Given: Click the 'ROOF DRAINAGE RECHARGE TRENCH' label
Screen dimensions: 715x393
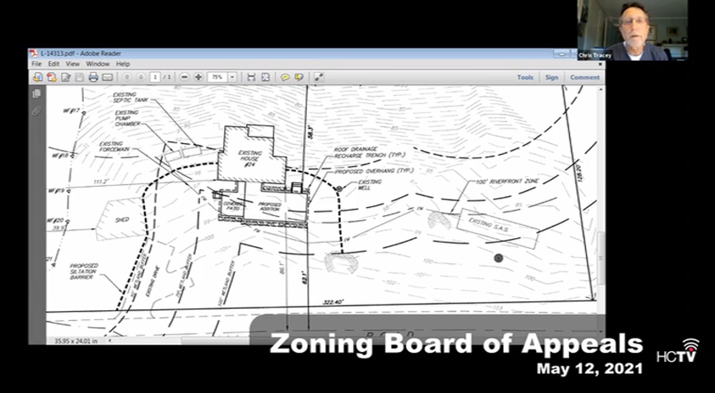Looking at the screenshot, I should point(369,152).
